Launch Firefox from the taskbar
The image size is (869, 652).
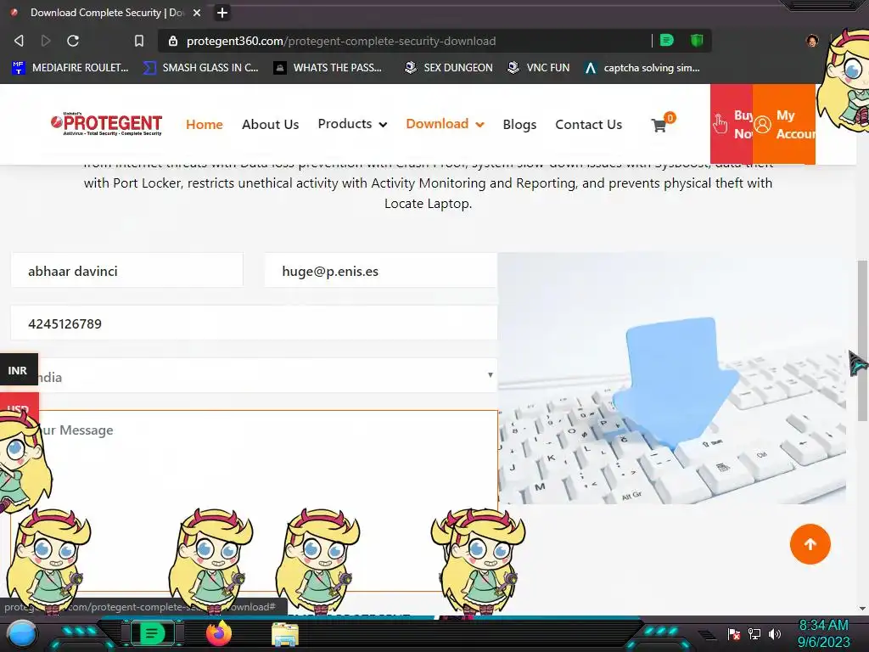pyautogui.click(x=218, y=633)
